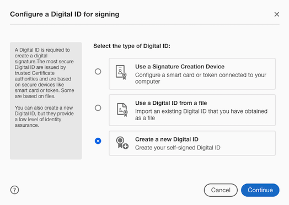
Task: Click the smart card Signature Creation Device icon
Action: (121, 72)
